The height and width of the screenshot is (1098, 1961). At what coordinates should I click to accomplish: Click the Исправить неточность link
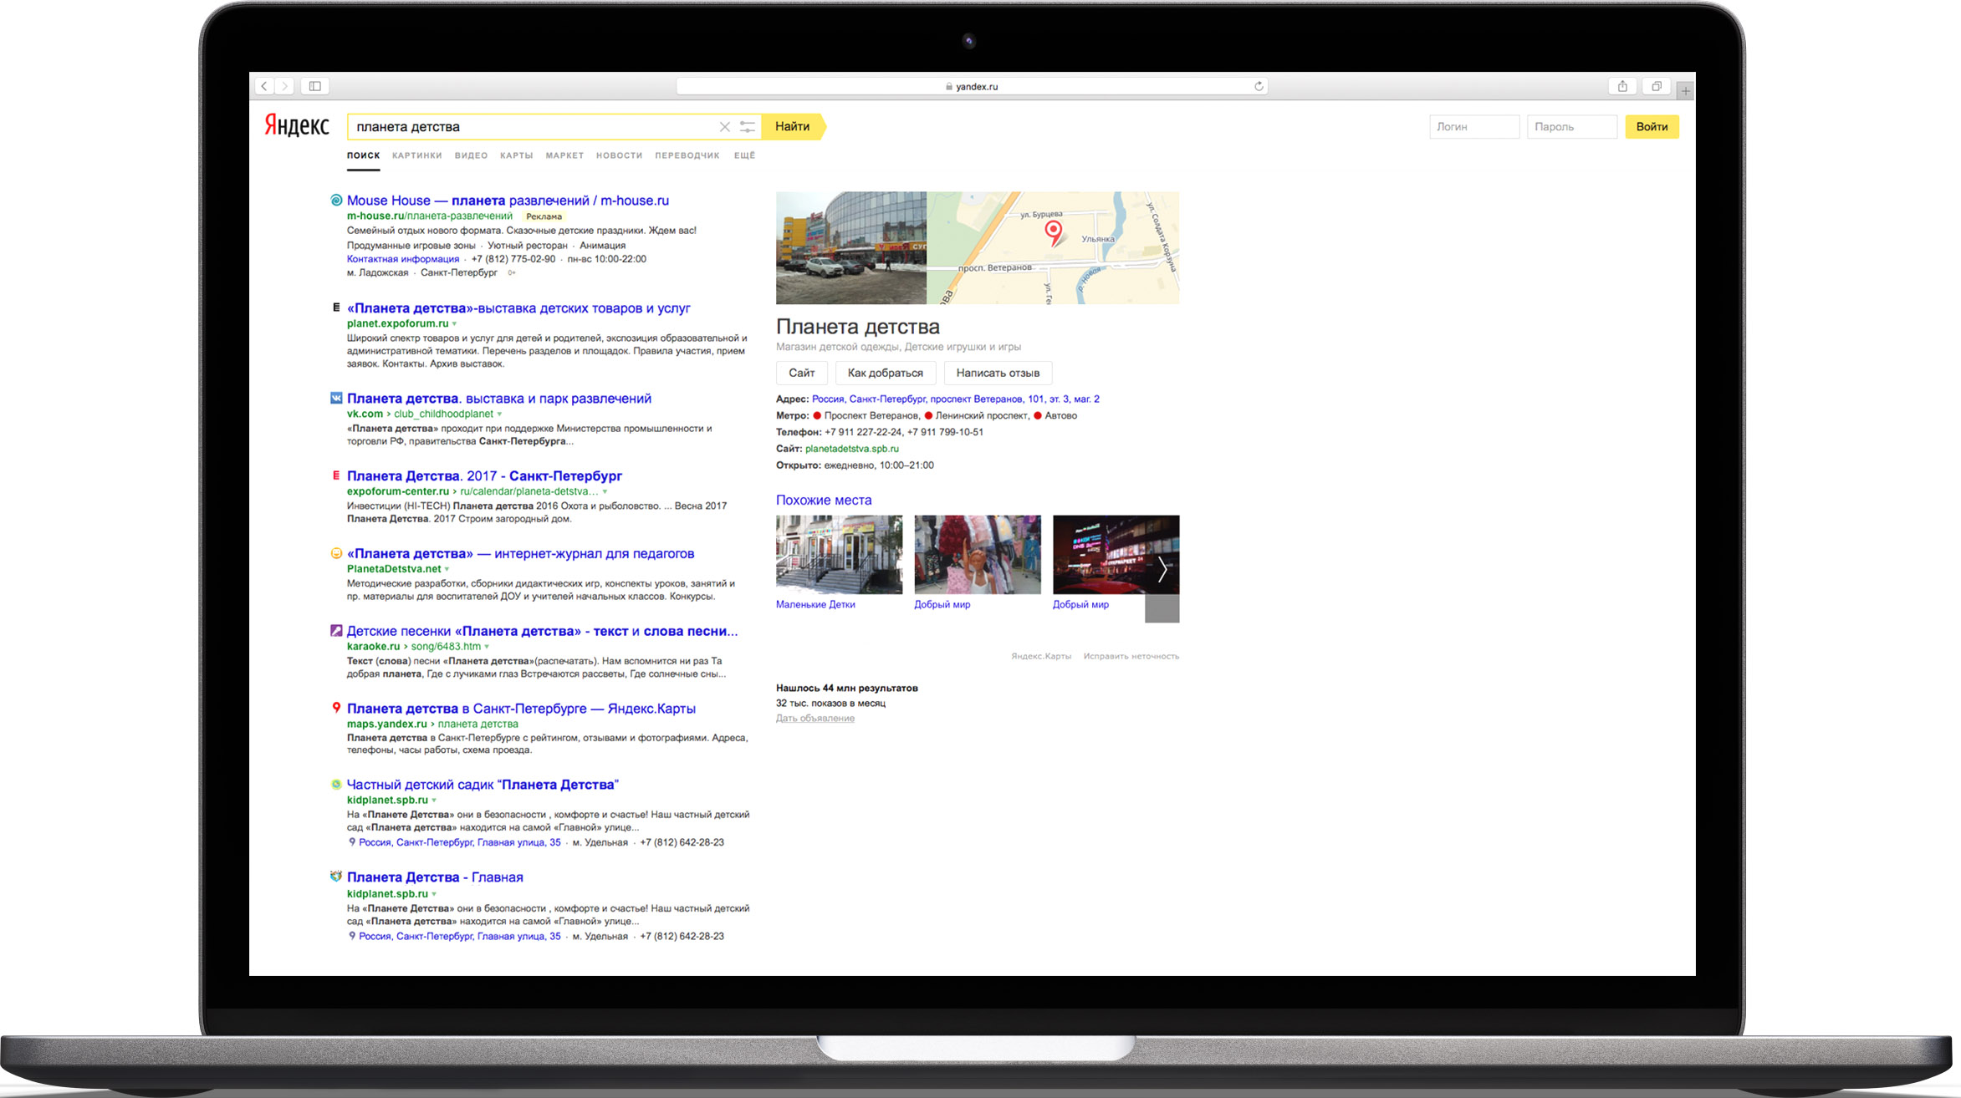click(x=1131, y=657)
